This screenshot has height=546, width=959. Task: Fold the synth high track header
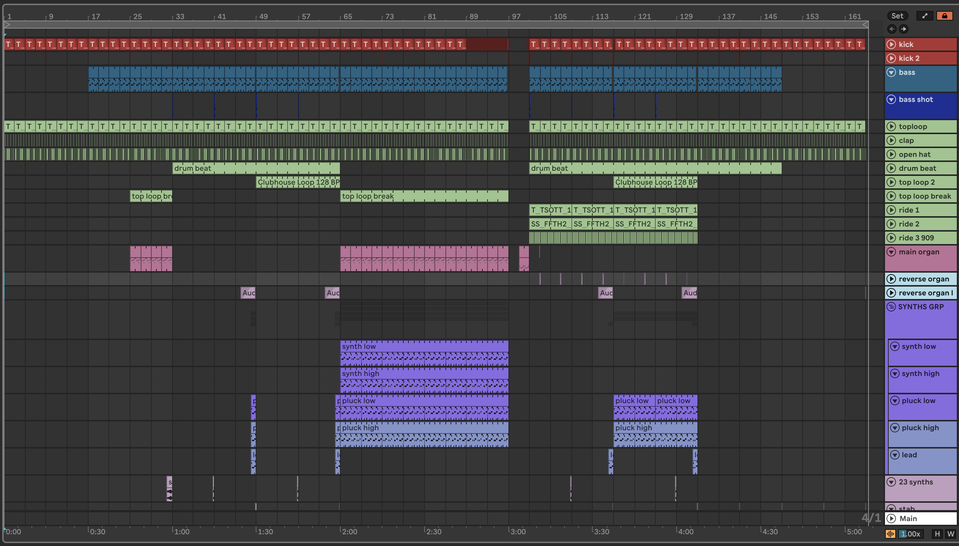[895, 373]
